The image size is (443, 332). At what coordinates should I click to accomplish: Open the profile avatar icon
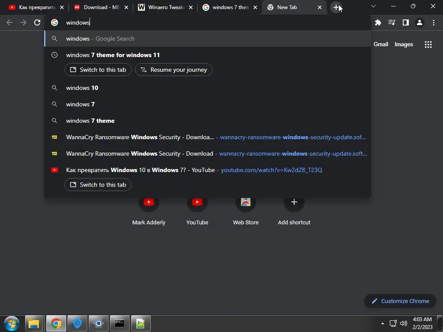coord(420,22)
